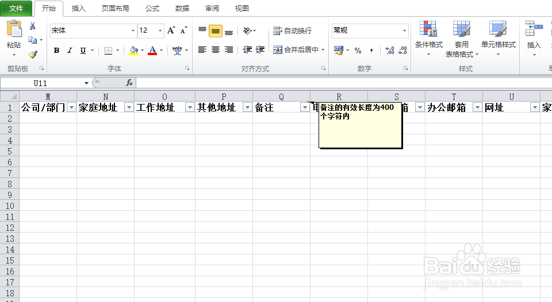Open filter dropdown for 办公邮箱

point(477,107)
